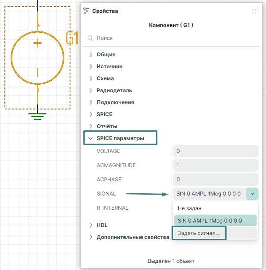The image size is (266, 270).
Task: Click the SIGNAL parameter label
Action: tap(106, 194)
